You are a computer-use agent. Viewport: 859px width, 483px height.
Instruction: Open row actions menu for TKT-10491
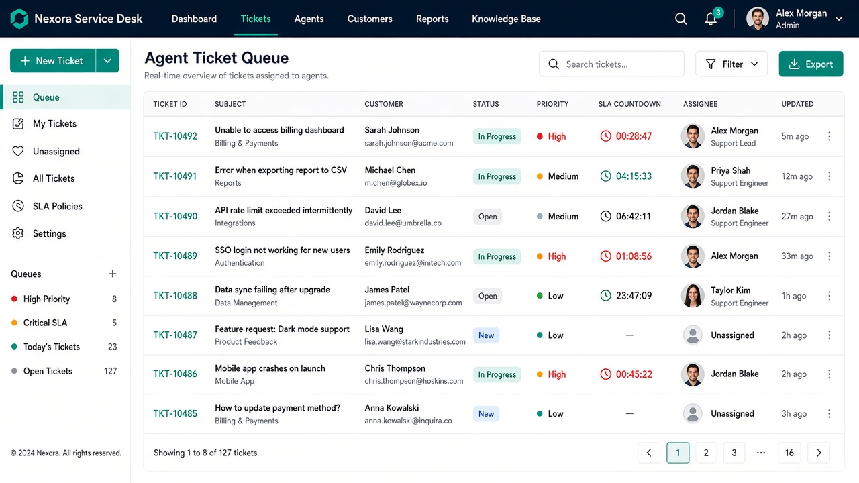click(x=829, y=176)
